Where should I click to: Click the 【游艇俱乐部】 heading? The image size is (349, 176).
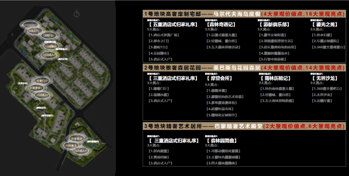274,24
